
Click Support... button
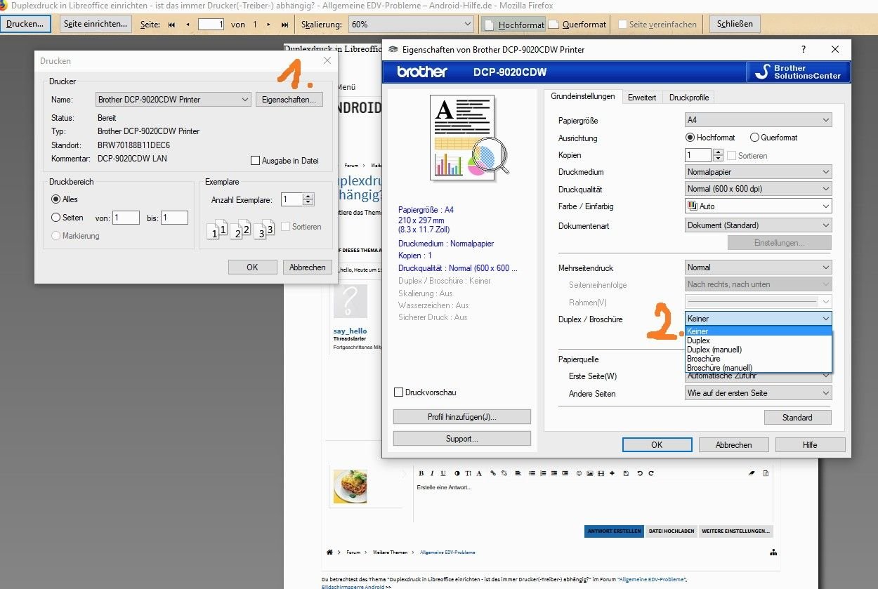[461, 439]
